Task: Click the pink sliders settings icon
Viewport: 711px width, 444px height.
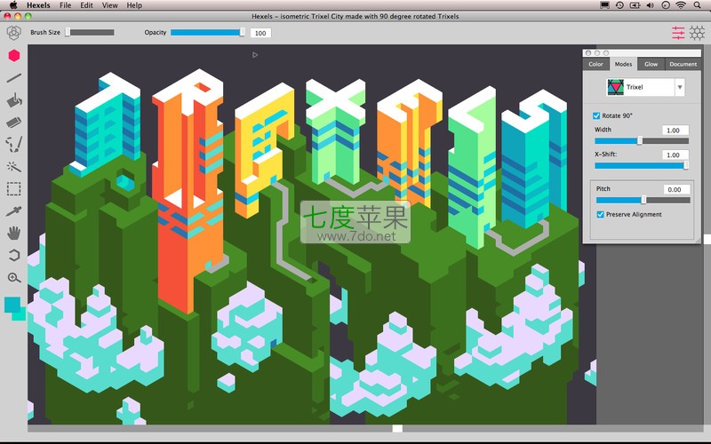Action: pyautogui.click(x=678, y=33)
